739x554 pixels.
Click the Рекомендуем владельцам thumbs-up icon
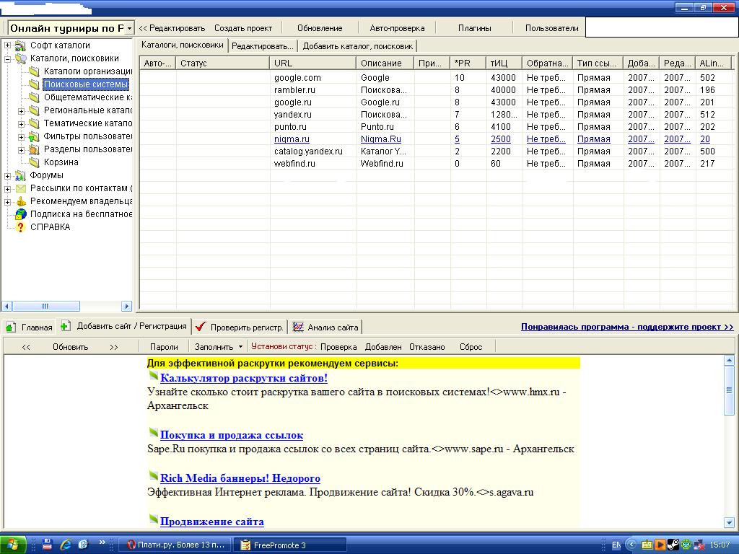[x=21, y=201]
